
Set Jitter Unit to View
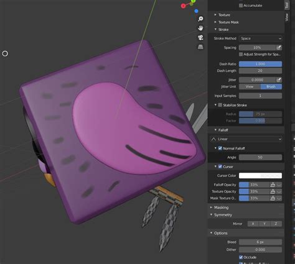tap(250, 86)
